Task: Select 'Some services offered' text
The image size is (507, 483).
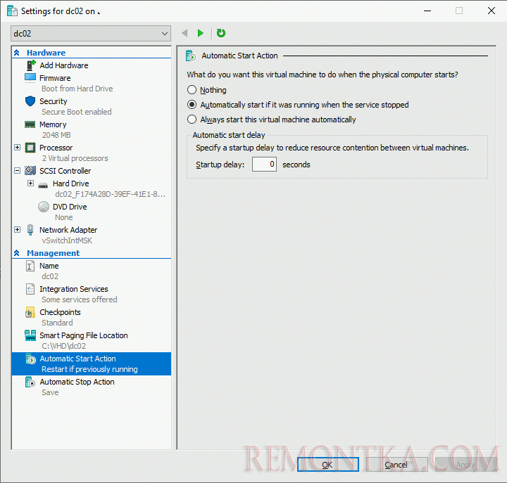Action: coord(79,300)
